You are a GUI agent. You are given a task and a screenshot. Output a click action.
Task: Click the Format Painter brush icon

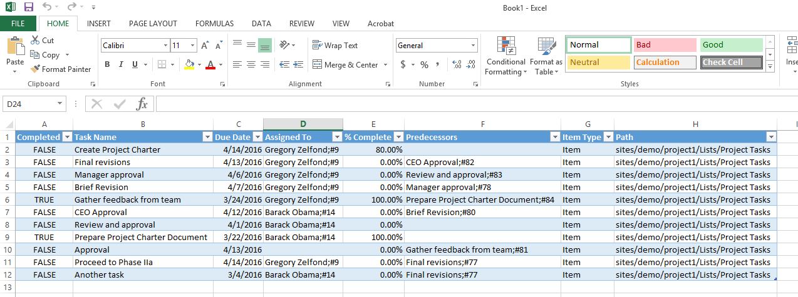[36, 69]
